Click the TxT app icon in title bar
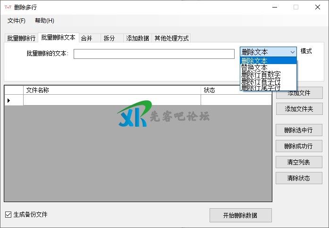The width and height of the screenshot is (329, 228). tap(8, 7)
